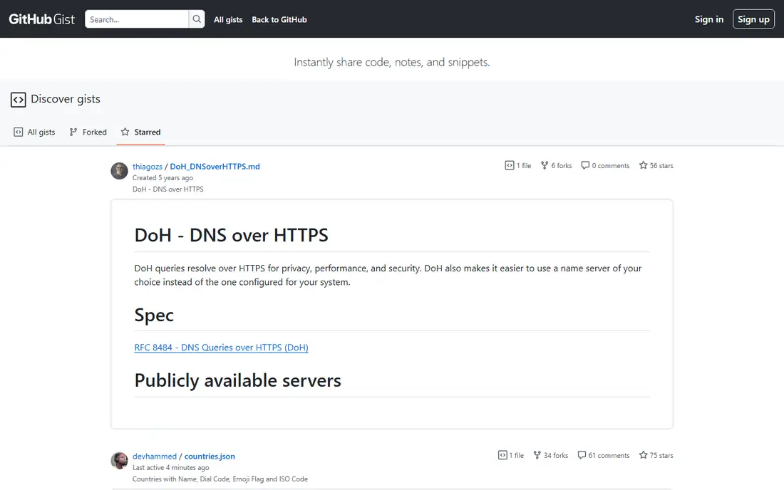Click fork icon beside 34 forks

tap(537, 455)
